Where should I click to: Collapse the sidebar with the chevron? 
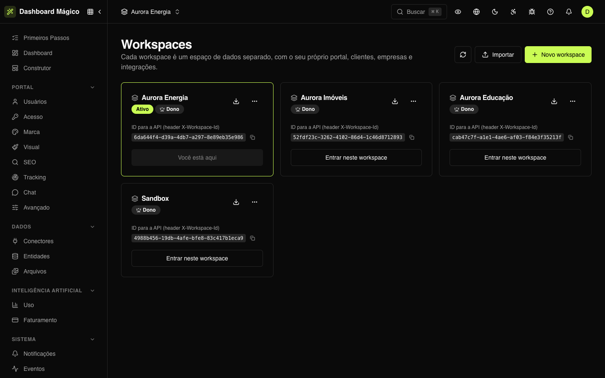[x=100, y=12]
